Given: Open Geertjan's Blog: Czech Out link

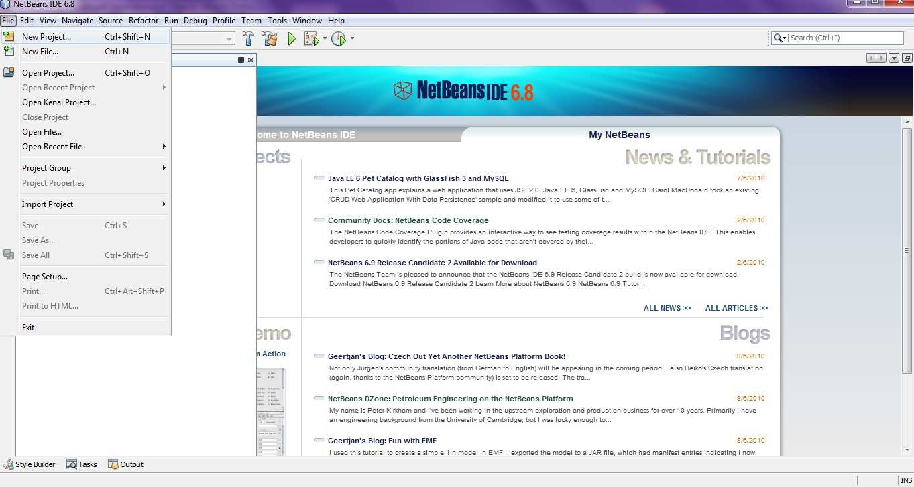Looking at the screenshot, I should tap(447, 356).
